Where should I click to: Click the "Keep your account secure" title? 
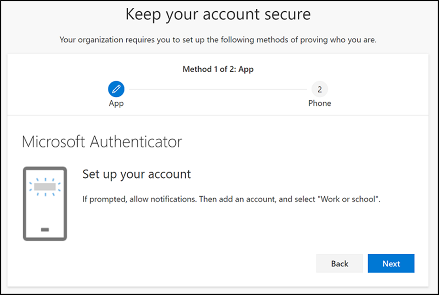tap(218, 14)
